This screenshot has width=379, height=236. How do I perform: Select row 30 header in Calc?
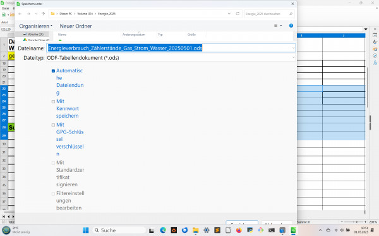[4, 144]
